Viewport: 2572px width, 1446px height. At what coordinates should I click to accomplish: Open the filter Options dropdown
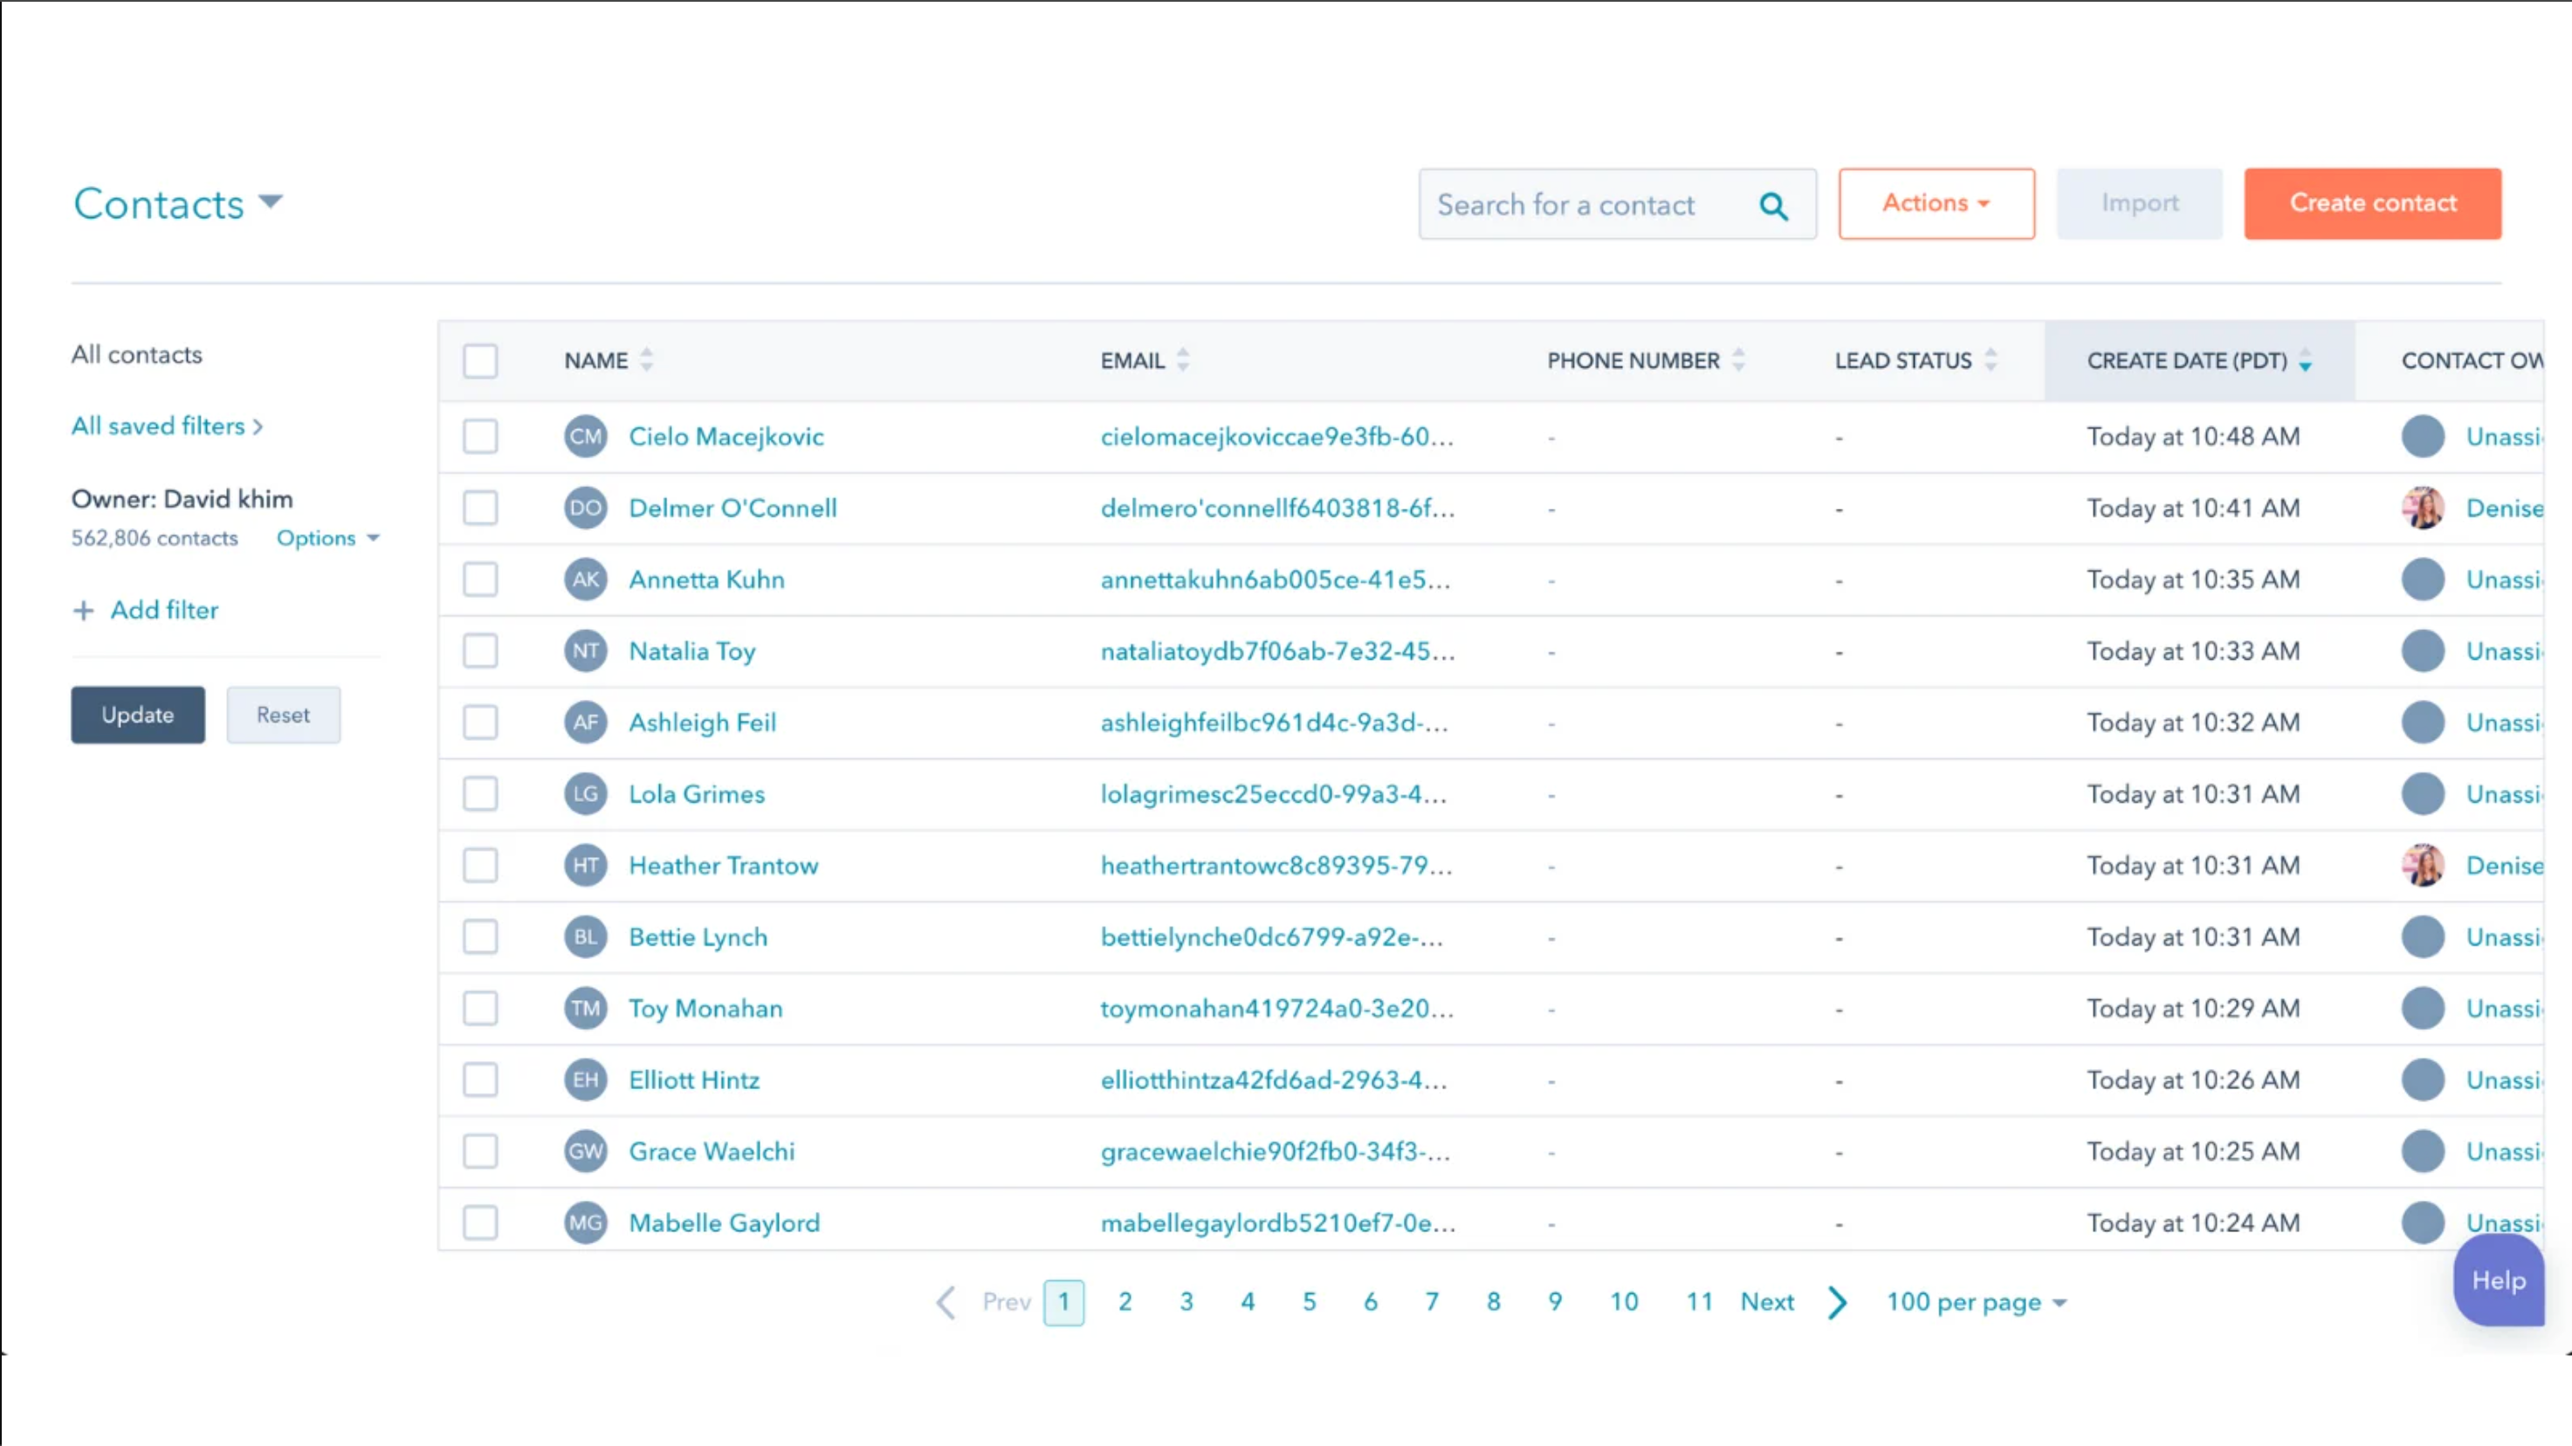tap(327, 538)
